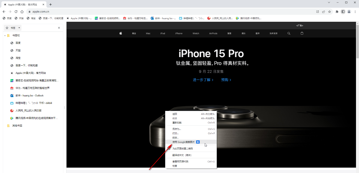Close the Apple (中国大陆) tab

click(43, 5)
